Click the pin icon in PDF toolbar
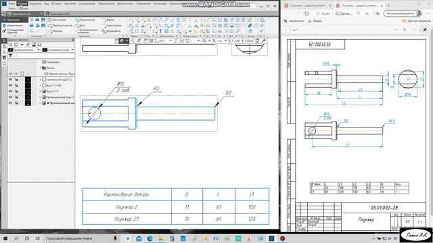The height and width of the screenshot is (243, 433). (425, 30)
